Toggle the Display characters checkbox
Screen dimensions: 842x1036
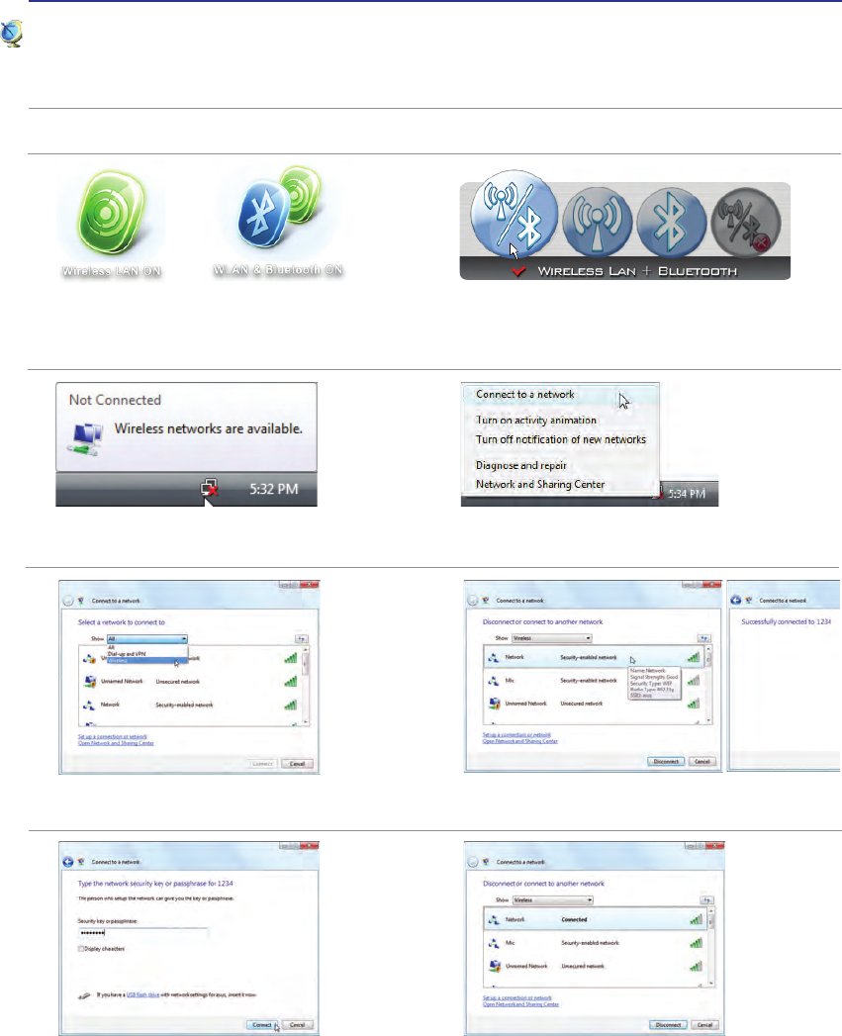tap(81, 949)
